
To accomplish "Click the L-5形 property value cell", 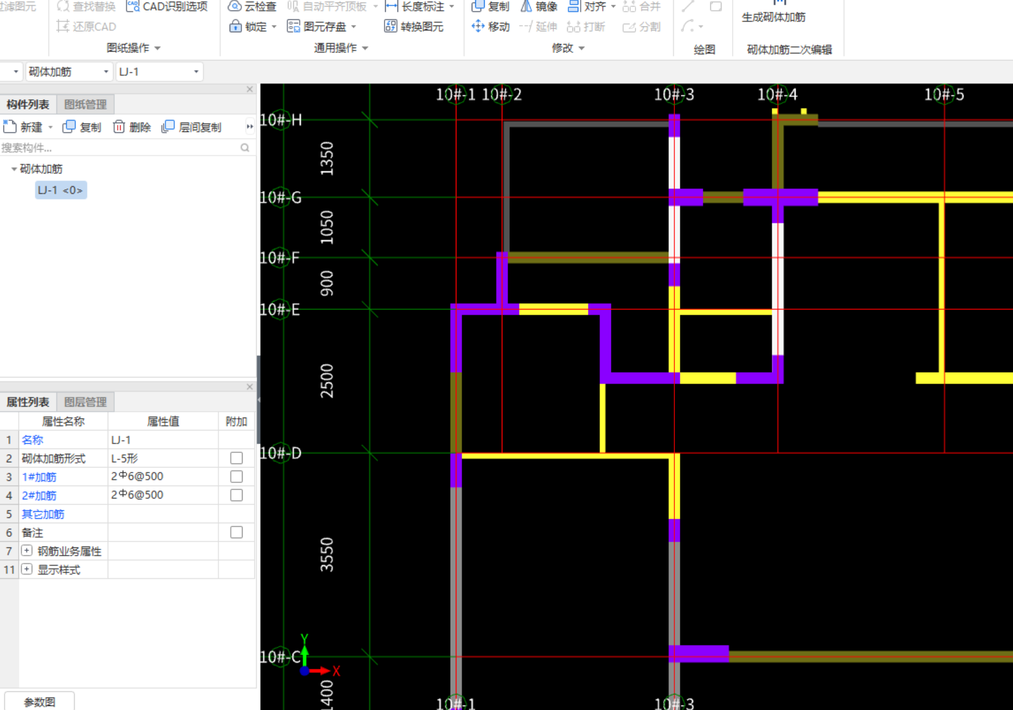I will pos(163,458).
